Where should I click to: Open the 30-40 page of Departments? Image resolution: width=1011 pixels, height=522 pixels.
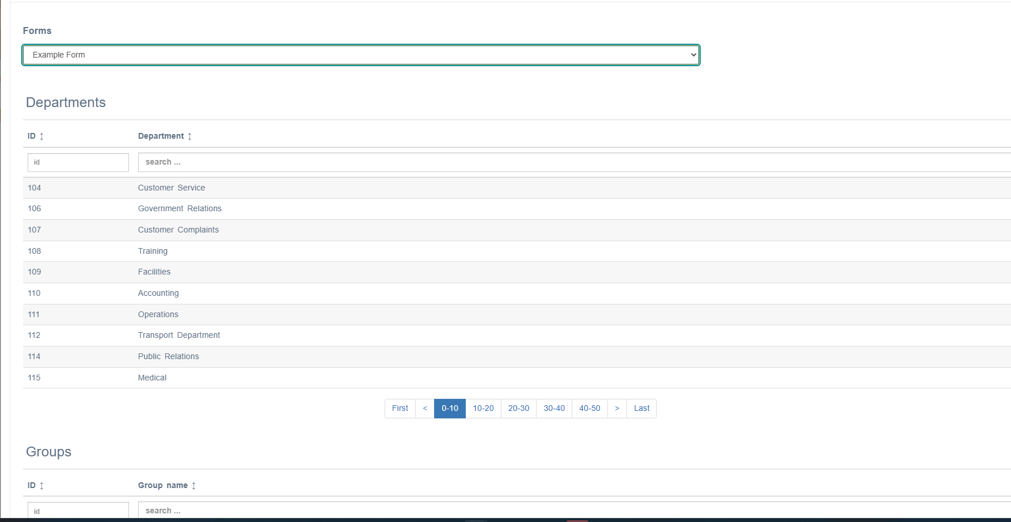coord(554,409)
